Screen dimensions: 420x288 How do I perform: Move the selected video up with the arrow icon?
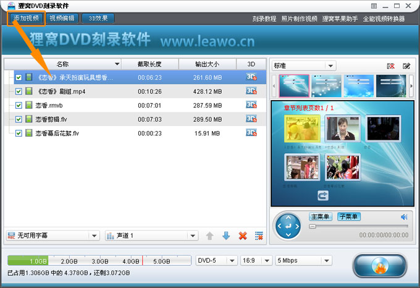coord(210,235)
